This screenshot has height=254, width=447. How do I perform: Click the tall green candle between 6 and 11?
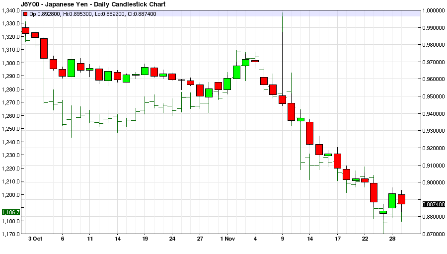(x=71, y=68)
